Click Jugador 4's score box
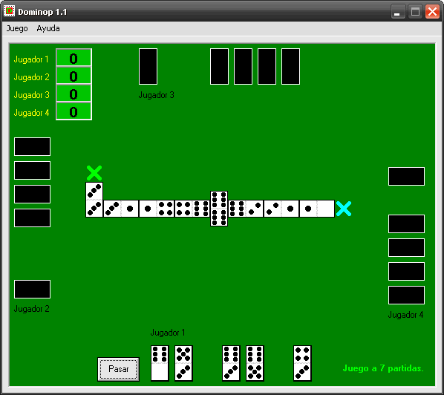The height and width of the screenshot is (395, 444). [x=74, y=111]
